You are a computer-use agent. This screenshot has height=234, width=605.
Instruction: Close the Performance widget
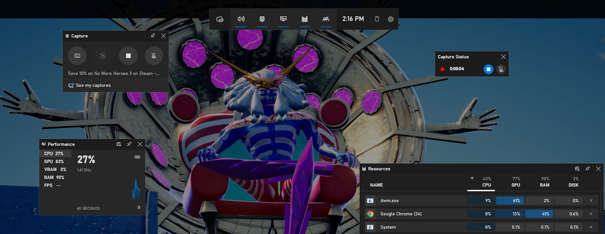tap(140, 144)
